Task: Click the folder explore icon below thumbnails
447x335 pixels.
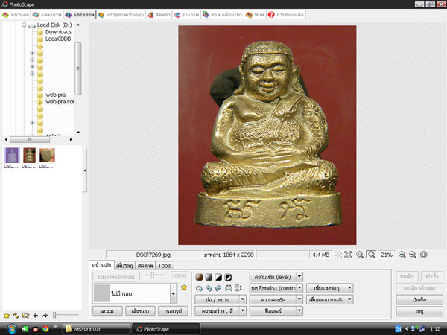Action: (x=26, y=316)
